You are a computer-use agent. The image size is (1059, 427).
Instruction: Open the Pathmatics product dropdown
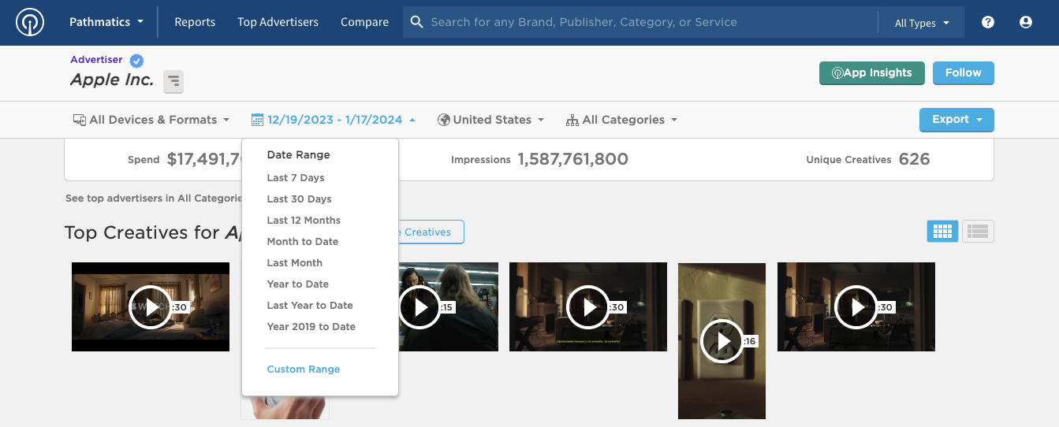coord(106,22)
